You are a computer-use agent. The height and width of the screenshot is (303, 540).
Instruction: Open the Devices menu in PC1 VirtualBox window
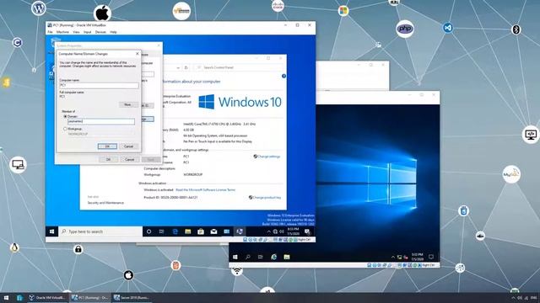pyautogui.click(x=100, y=32)
